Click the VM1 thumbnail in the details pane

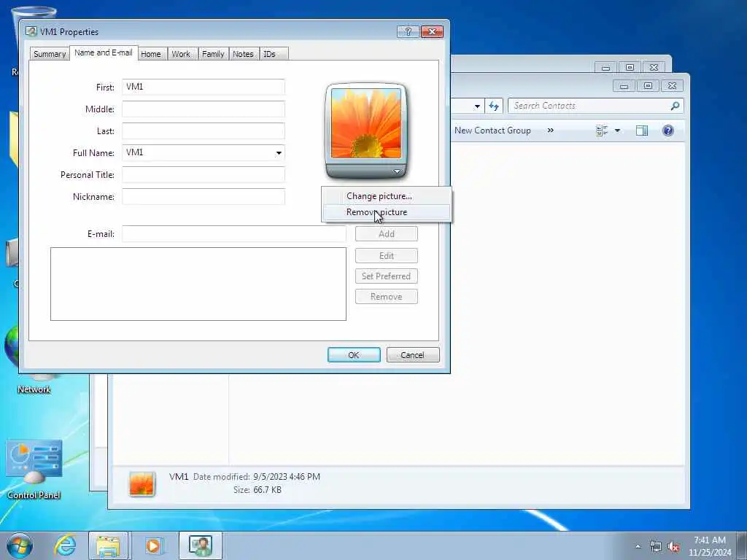(x=142, y=484)
